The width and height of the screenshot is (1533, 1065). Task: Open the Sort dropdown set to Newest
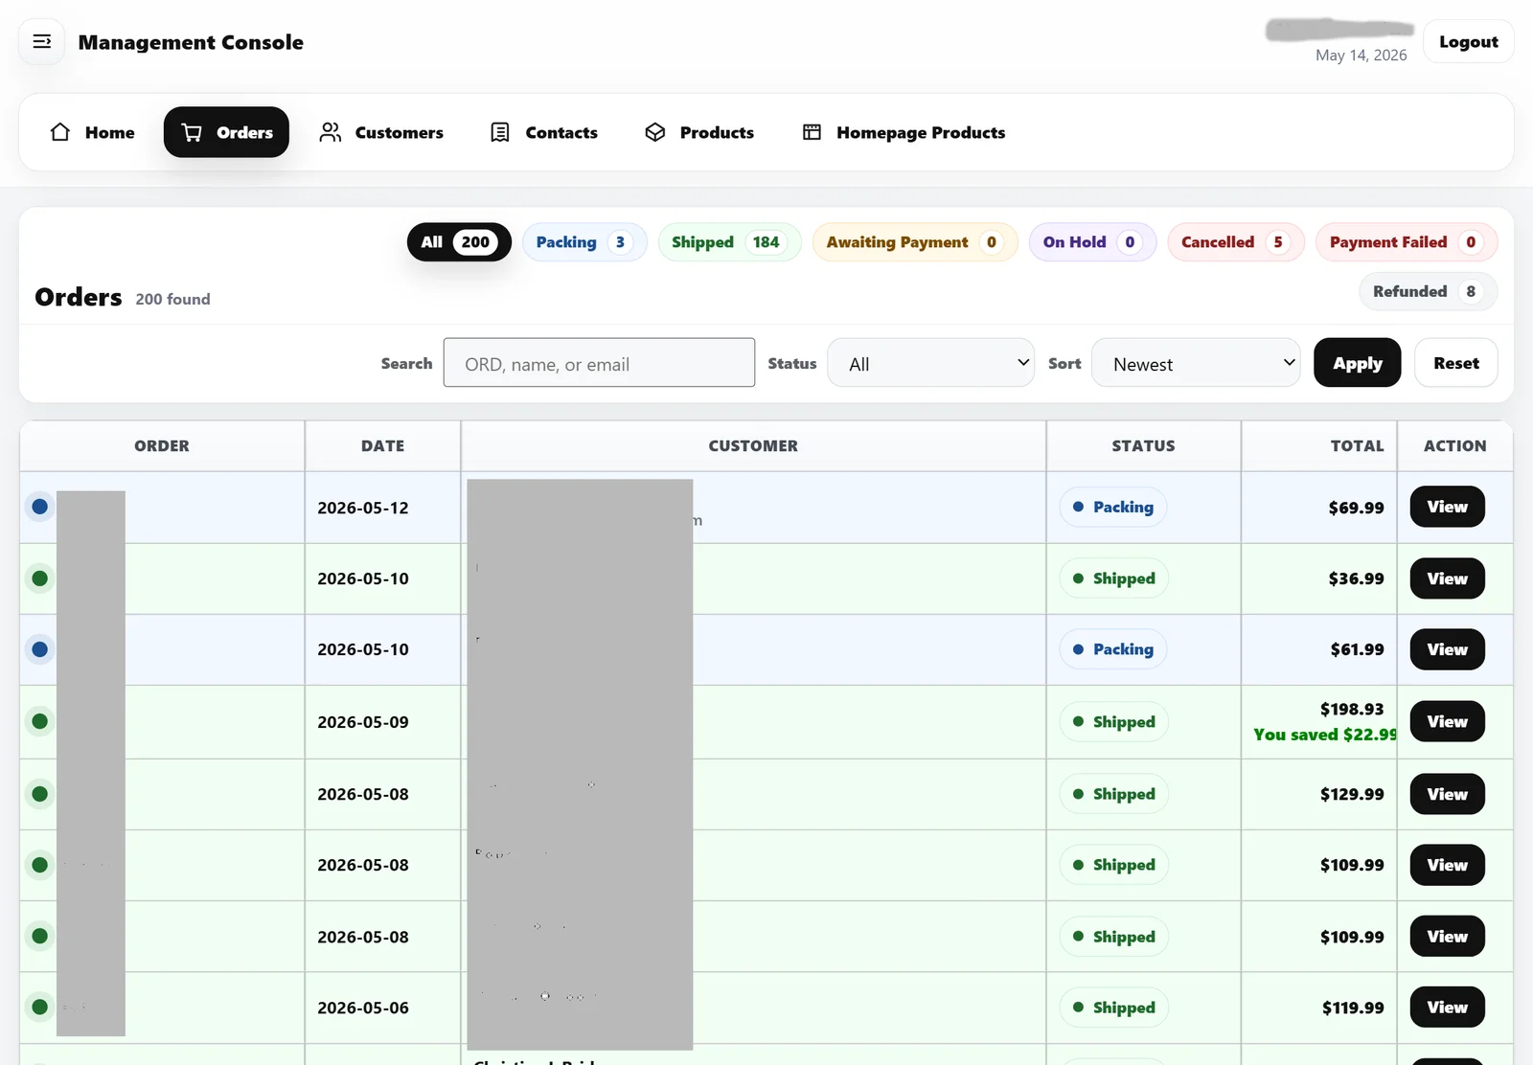click(1196, 363)
